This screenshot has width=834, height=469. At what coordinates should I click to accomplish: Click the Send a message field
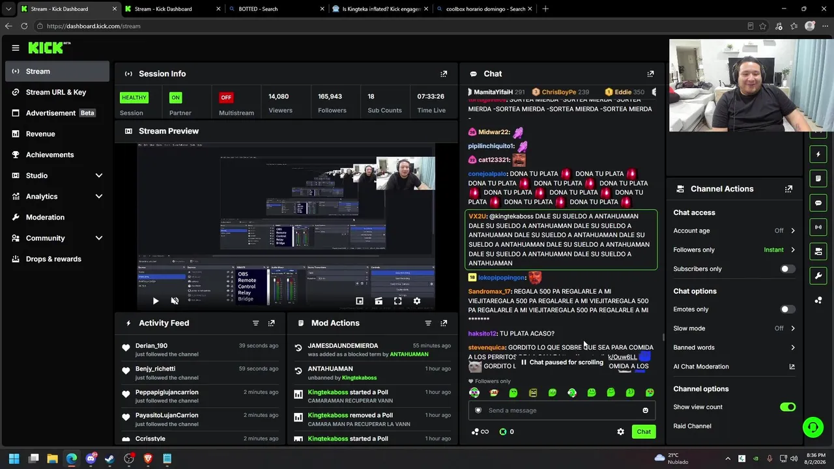coord(562,410)
